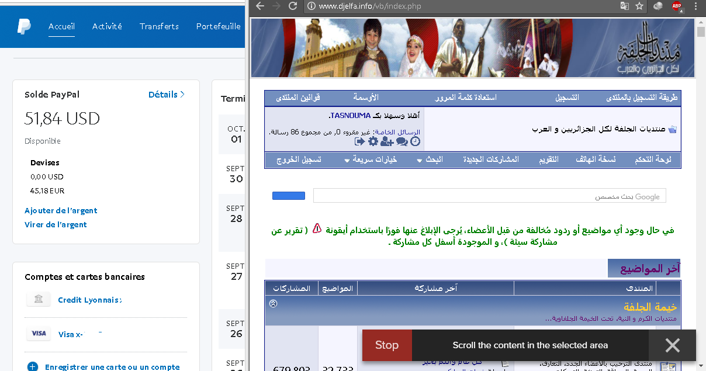Close the scroll capture overlay with X
Image resolution: width=706 pixels, height=371 pixels.
[673, 345]
